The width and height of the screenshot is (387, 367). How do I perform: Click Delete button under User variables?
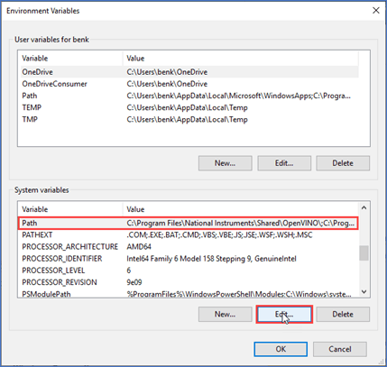coord(343,163)
